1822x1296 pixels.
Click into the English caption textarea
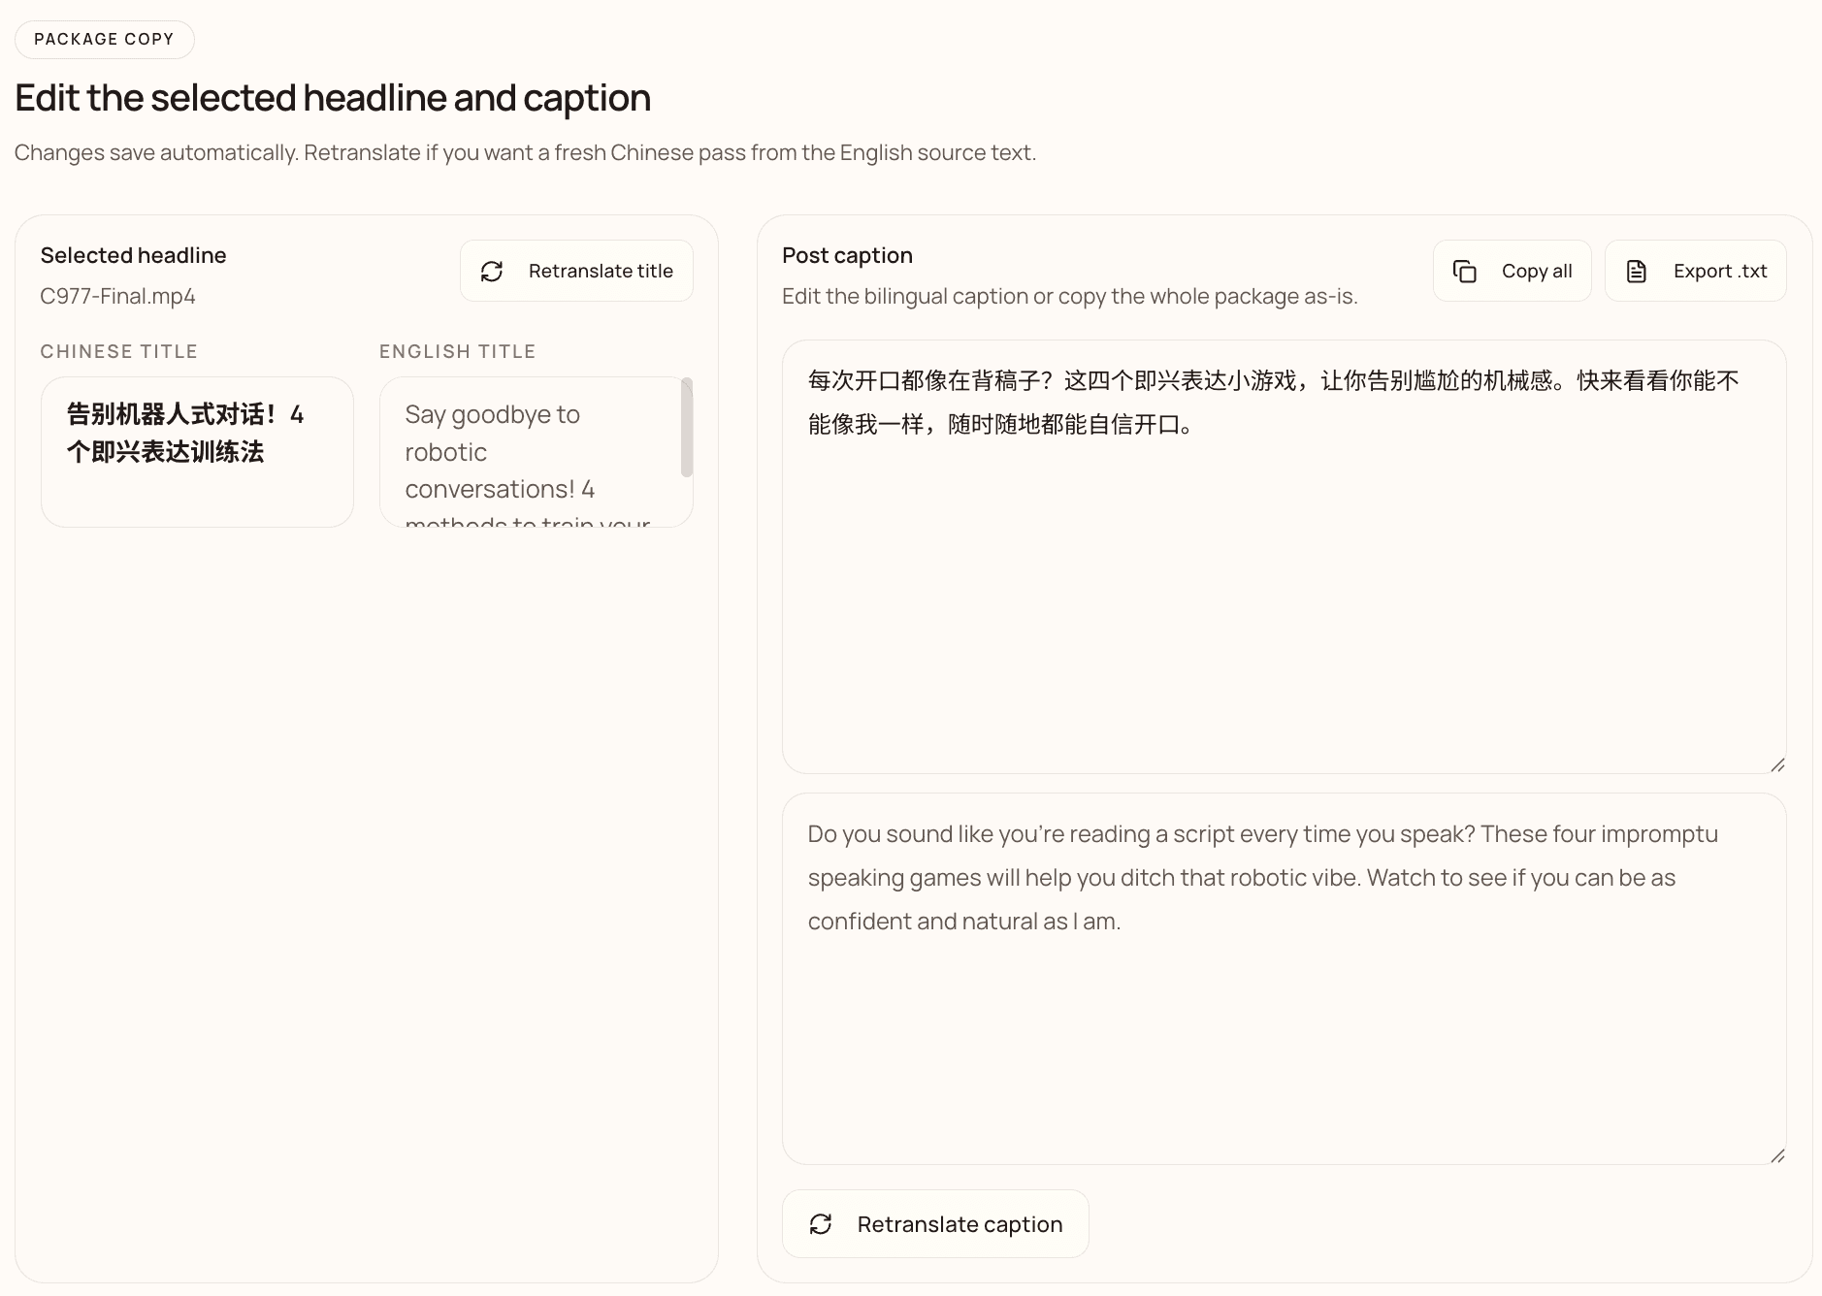tap(1284, 979)
